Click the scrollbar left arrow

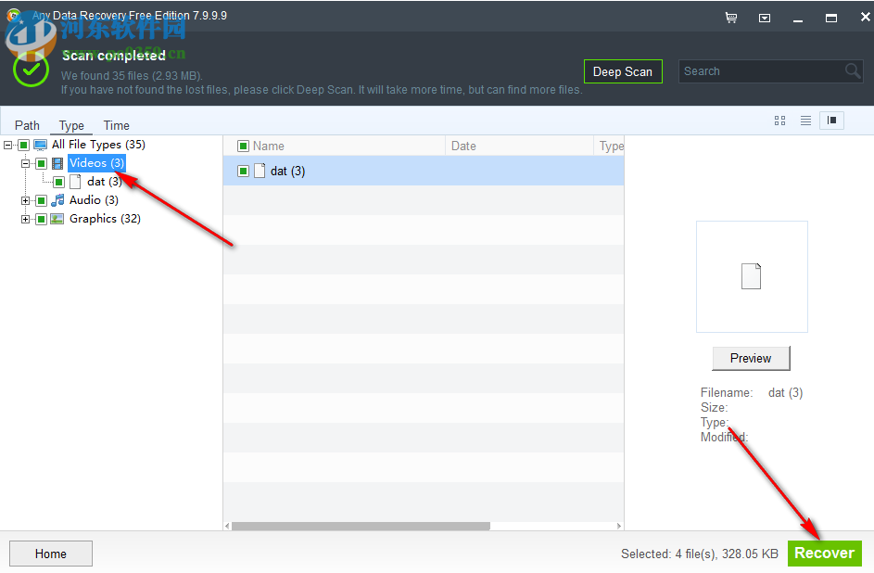[227, 526]
